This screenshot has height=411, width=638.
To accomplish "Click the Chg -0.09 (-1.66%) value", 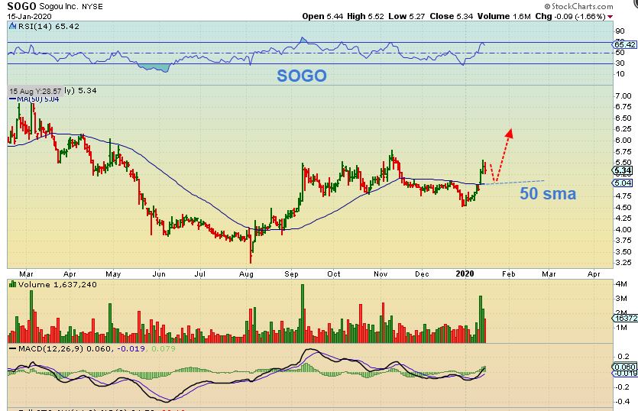I will tap(570, 16).
